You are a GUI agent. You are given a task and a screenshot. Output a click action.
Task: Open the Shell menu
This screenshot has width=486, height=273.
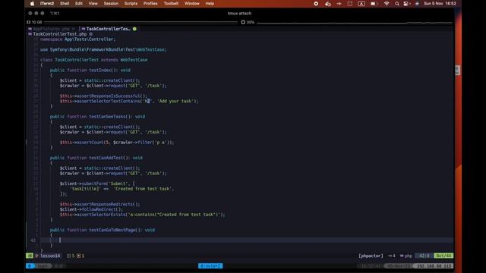(x=65, y=4)
